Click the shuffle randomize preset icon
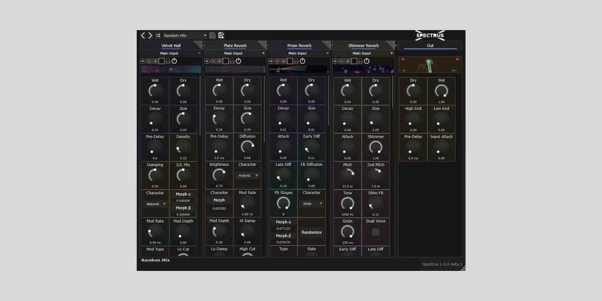The height and width of the screenshot is (301, 602). click(158, 35)
